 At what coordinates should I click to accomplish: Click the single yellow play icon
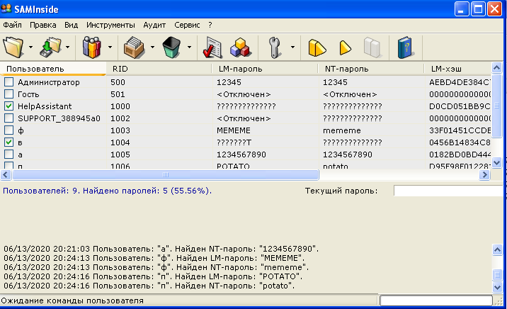345,48
